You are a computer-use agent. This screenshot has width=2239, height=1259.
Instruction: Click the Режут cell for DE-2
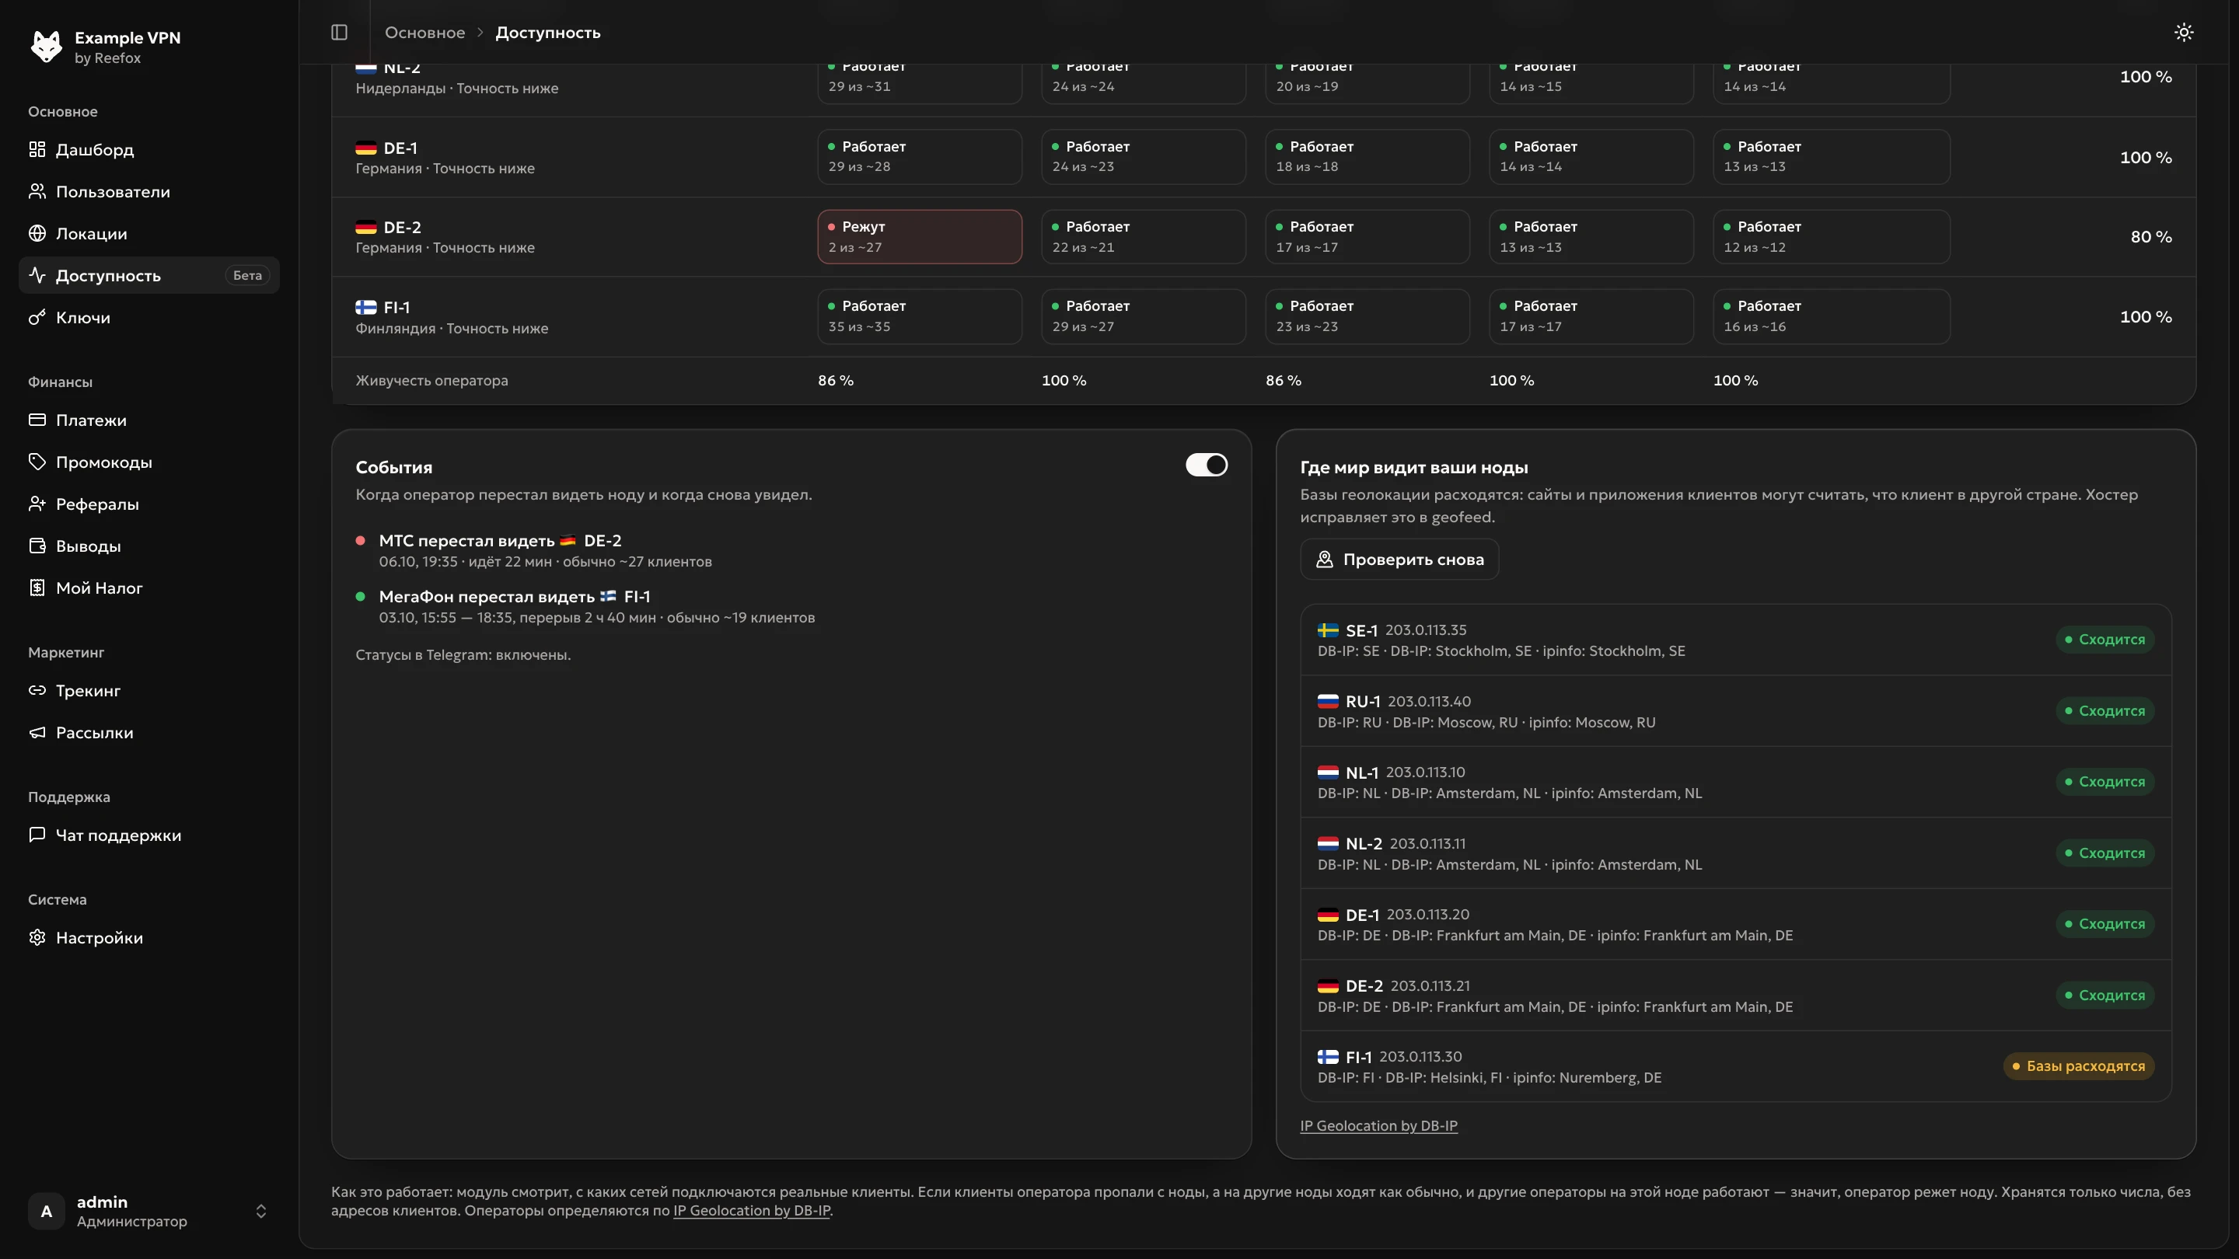[x=920, y=236]
